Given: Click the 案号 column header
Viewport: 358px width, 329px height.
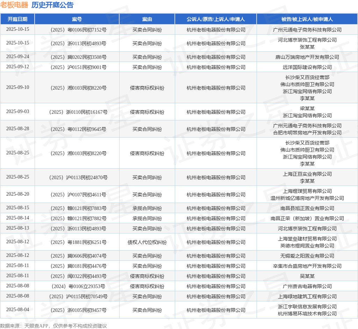Looking at the screenshot, I should pos(77,19).
